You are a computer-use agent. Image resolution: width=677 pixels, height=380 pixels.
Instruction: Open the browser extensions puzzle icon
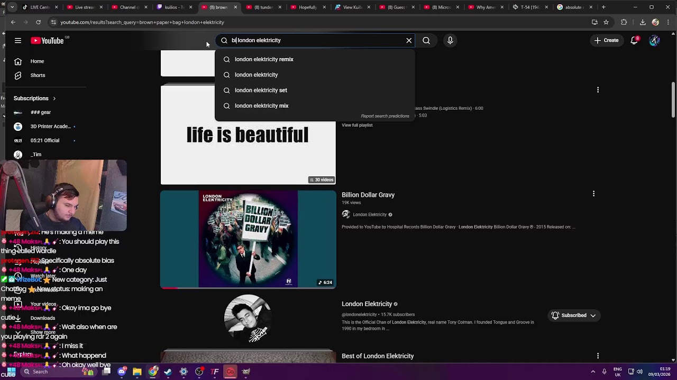tap(624, 22)
